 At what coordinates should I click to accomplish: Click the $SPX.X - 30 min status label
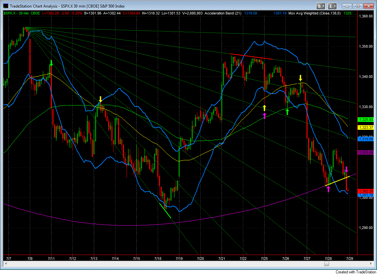click(x=16, y=13)
